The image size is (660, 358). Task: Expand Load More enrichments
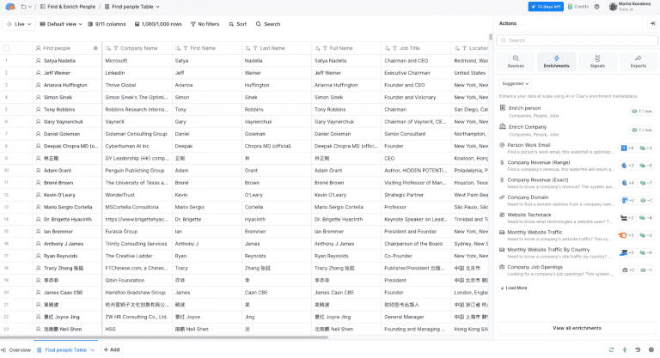pos(514,288)
